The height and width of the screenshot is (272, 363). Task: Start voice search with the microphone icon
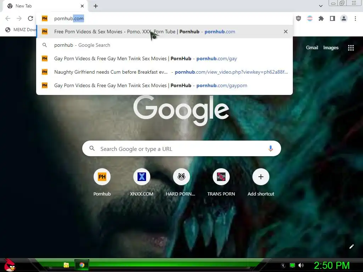click(270, 148)
